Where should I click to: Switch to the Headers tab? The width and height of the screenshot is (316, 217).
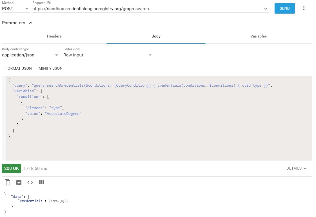[54, 36]
